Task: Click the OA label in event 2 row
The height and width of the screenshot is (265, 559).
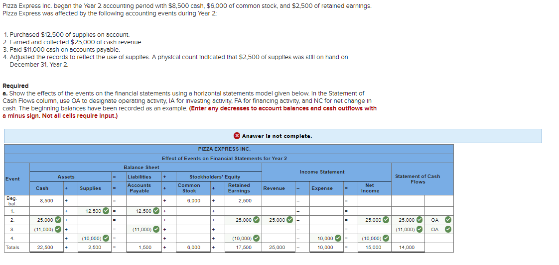Action: (x=434, y=220)
